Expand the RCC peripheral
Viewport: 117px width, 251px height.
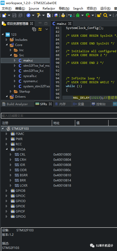[6, 144]
